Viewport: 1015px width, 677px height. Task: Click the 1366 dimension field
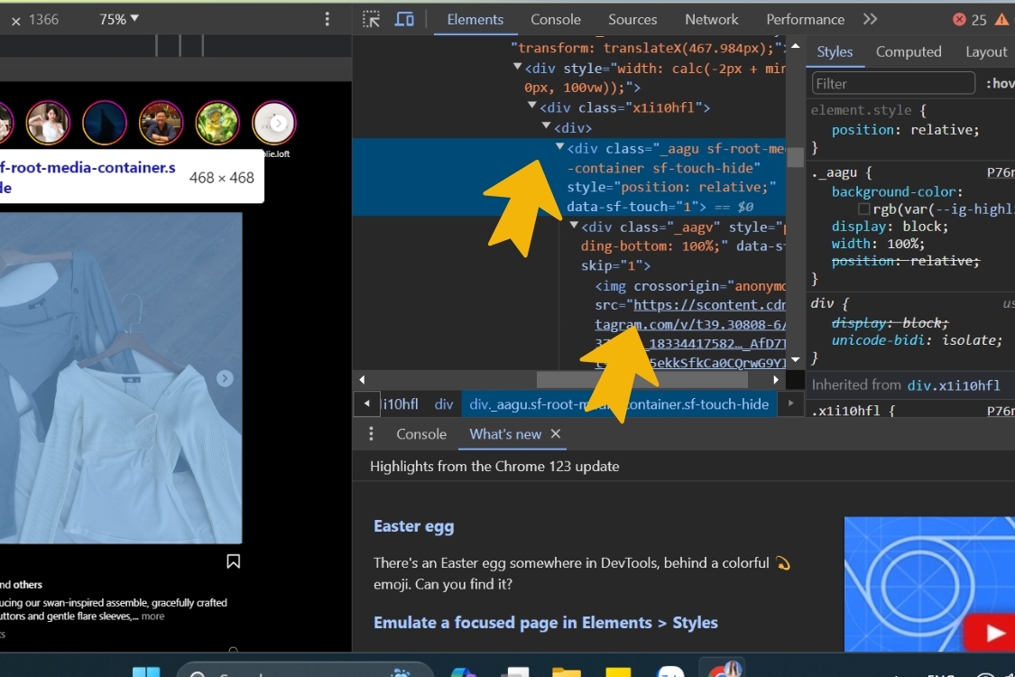point(43,20)
